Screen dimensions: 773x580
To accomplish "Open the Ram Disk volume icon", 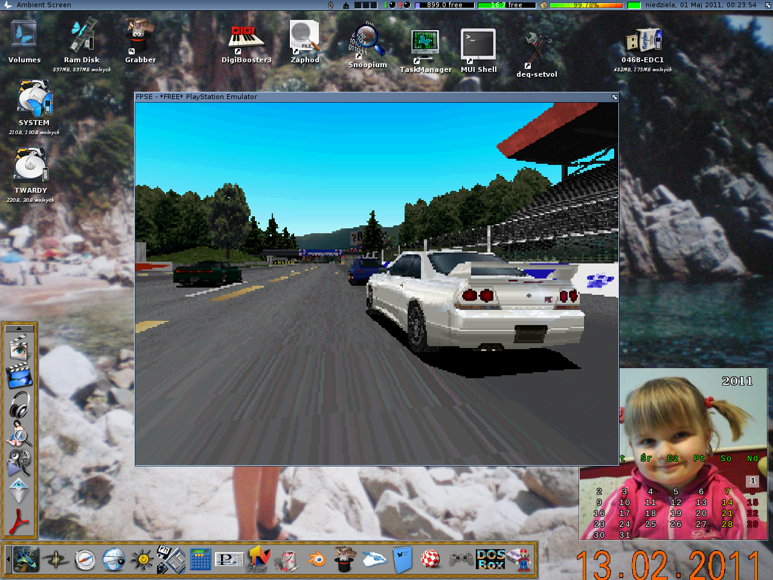I will 82,35.
